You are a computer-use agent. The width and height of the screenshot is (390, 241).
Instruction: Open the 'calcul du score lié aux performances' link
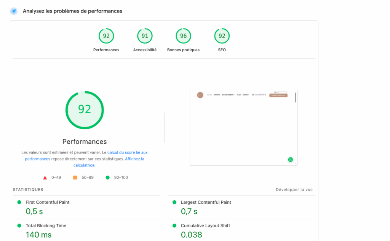pyautogui.click(x=127, y=152)
